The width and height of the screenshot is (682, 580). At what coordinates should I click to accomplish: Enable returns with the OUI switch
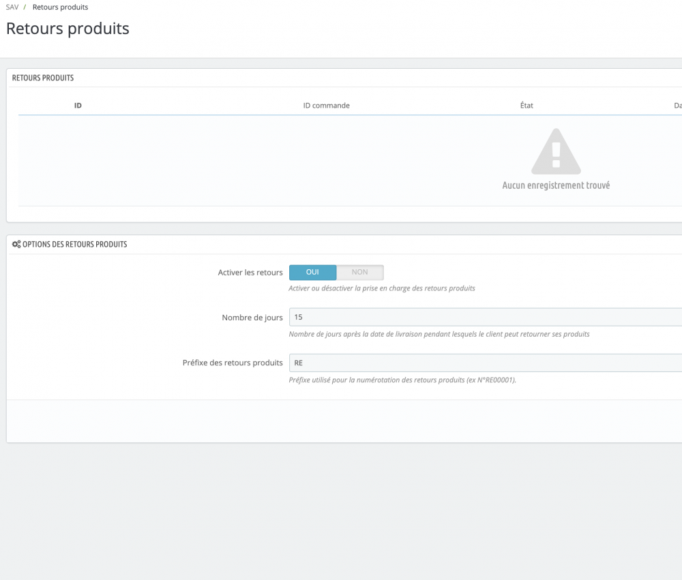pyautogui.click(x=312, y=272)
